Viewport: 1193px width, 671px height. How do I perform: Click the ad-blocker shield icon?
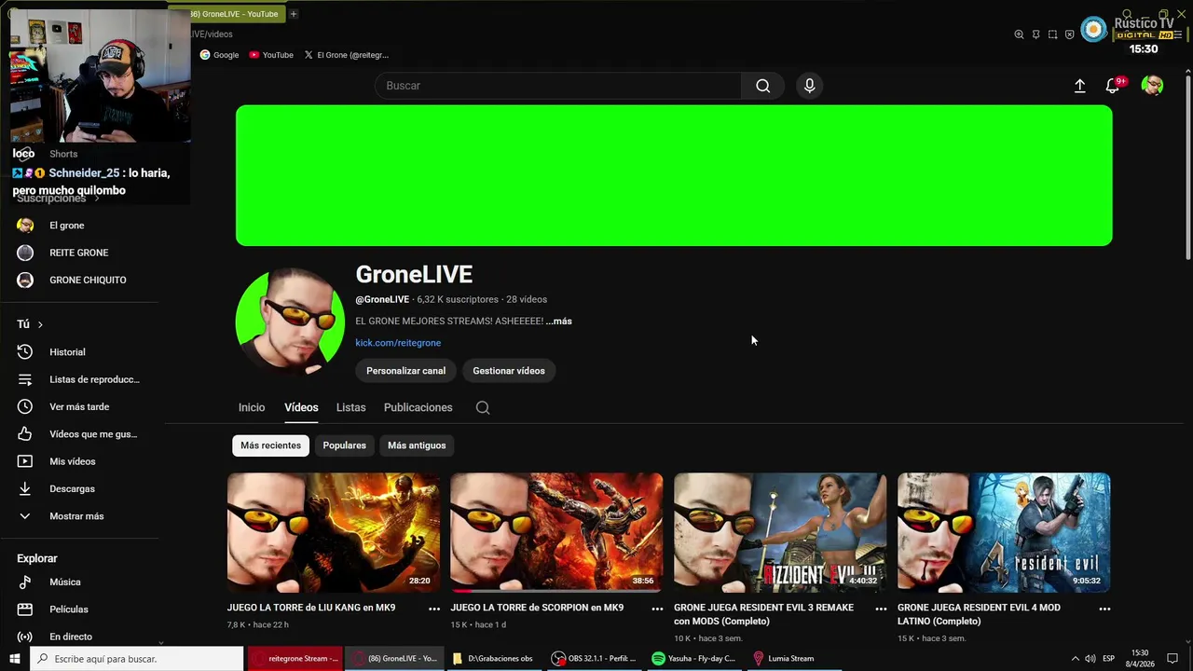1069,34
